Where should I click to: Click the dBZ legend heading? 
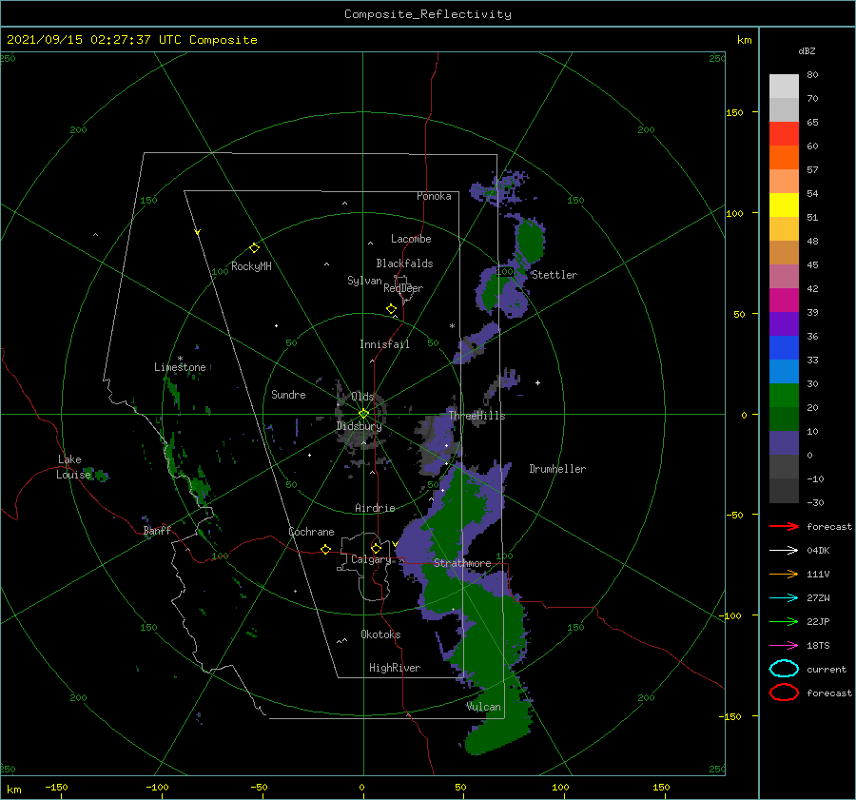pos(807,50)
